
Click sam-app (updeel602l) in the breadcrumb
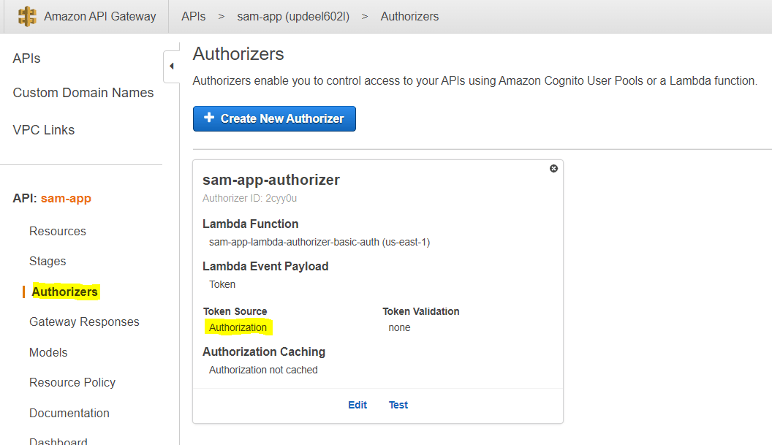coord(294,16)
